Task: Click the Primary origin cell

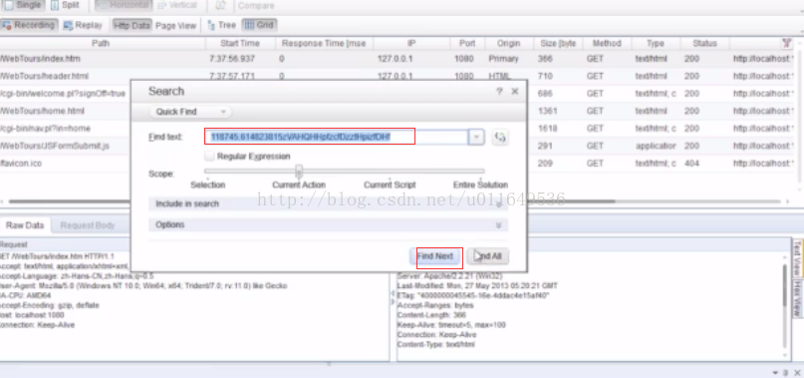Action: click(x=503, y=59)
